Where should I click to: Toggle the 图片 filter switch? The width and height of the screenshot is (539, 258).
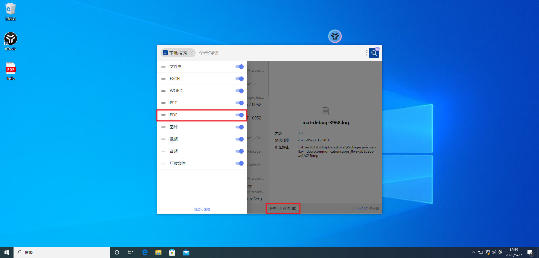click(x=240, y=127)
